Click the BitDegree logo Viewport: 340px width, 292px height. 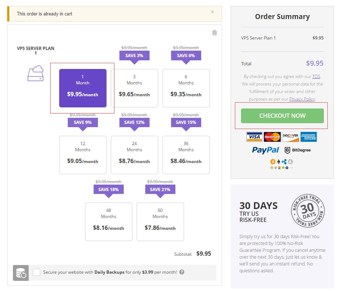(x=298, y=150)
